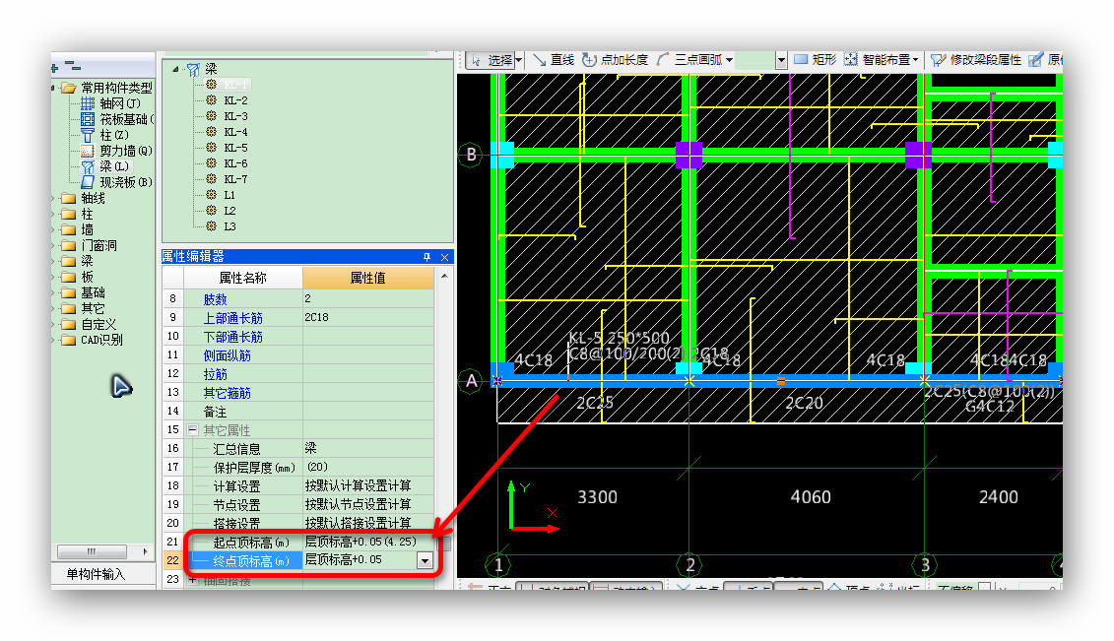Select 现浇板(B) in the component tree

pos(116,182)
